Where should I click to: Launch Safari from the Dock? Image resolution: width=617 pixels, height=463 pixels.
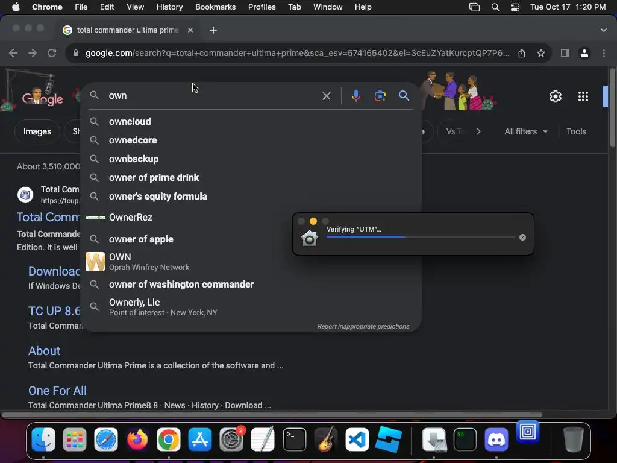(x=106, y=439)
